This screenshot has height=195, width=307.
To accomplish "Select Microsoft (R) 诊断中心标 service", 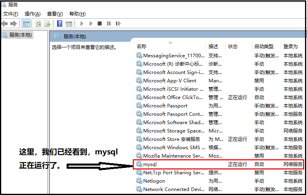I will pyautogui.click(x=219, y=64).
